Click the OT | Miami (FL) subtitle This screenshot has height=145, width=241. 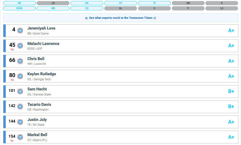pos(37,140)
